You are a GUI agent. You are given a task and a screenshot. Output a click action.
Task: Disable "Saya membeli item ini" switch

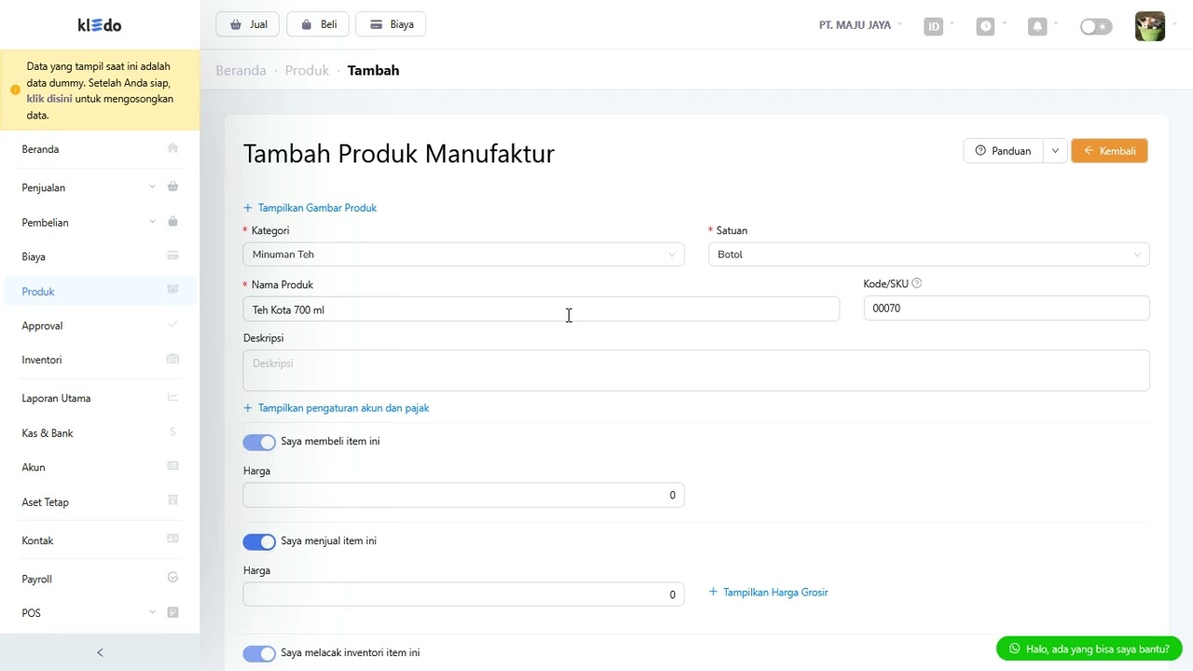click(x=259, y=442)
